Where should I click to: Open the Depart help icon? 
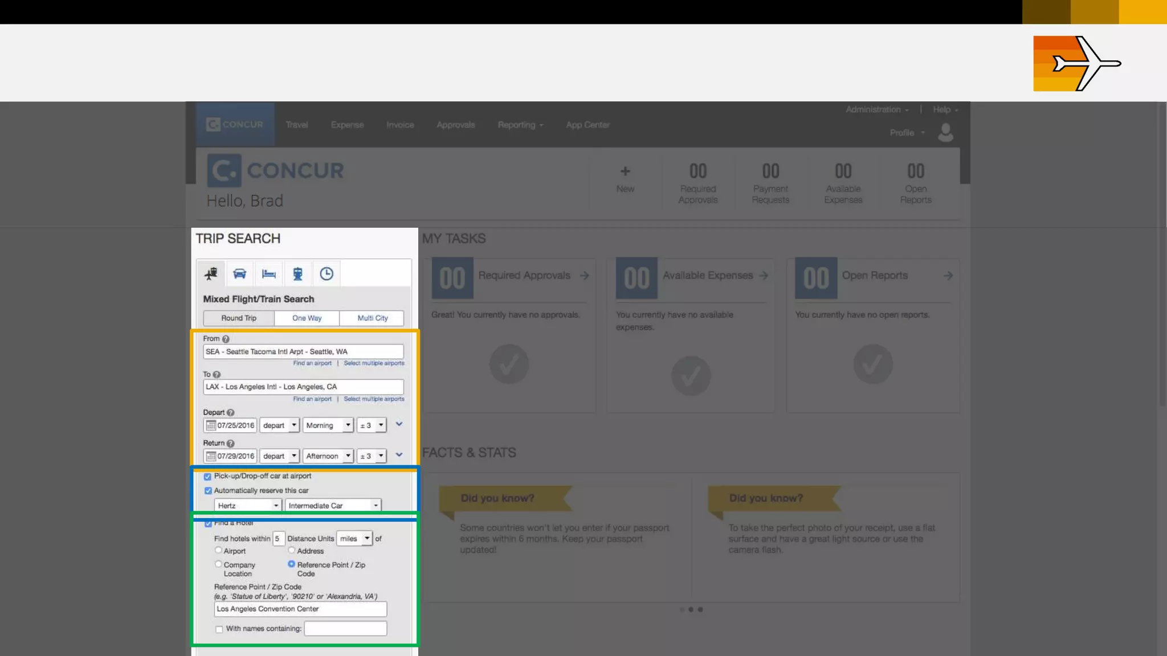tap(230, 413)
